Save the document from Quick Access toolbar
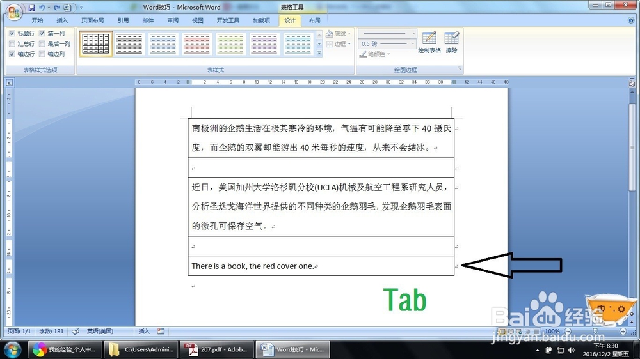 coord(32,7)
